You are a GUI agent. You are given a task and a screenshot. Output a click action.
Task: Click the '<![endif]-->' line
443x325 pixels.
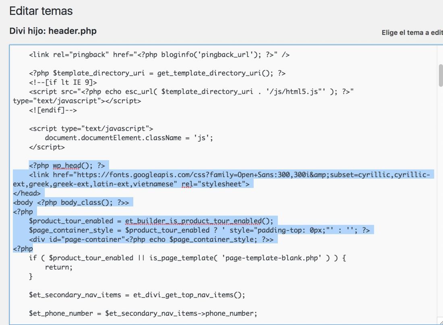pyautogui.click(x=53, y=110)
